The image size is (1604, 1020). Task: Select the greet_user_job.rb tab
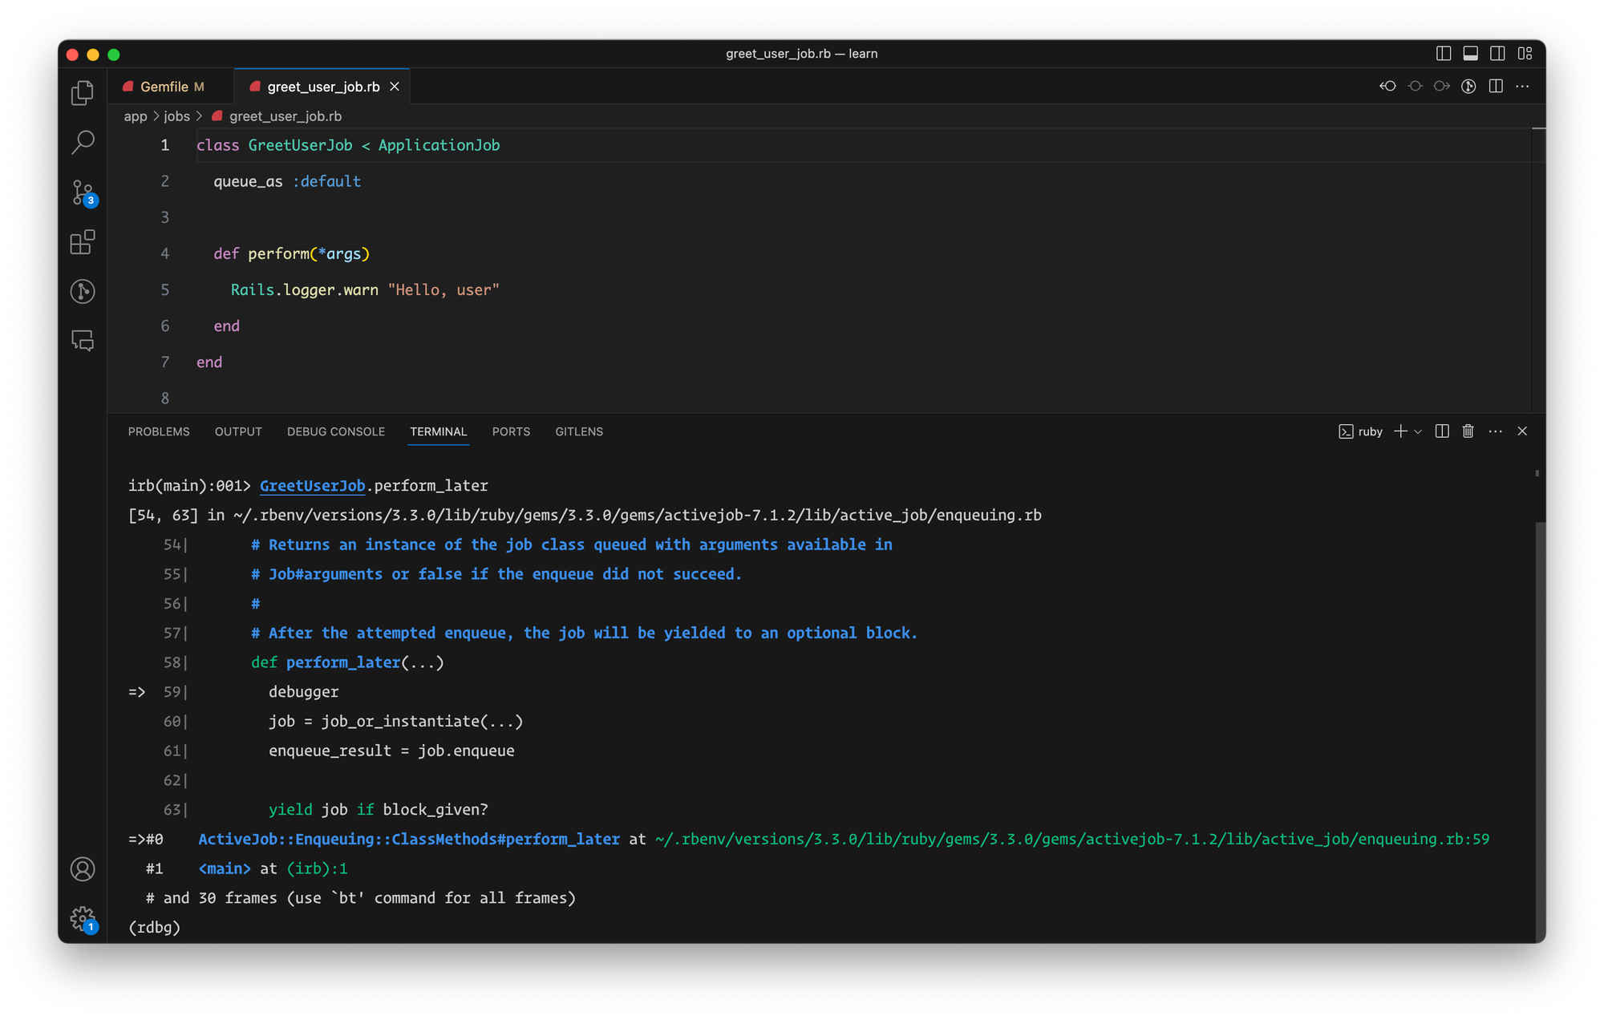(323, 87)
